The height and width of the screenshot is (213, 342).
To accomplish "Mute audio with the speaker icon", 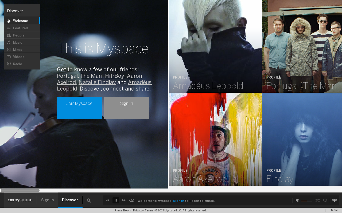I will click(297, 200).
